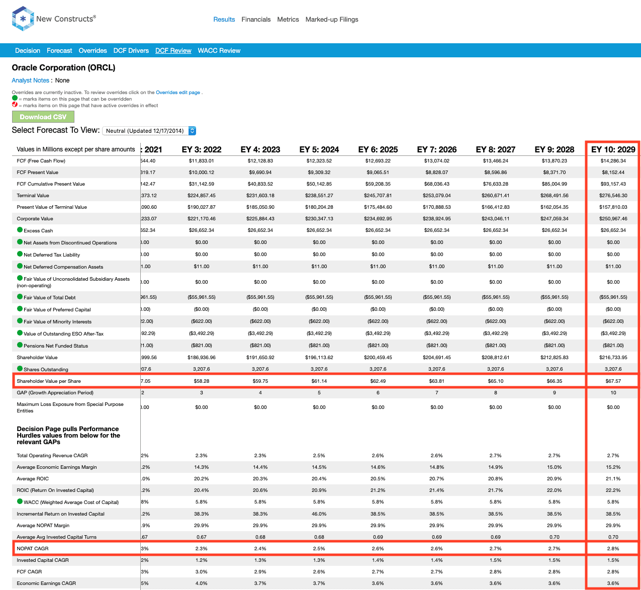Switch to the WACC Review tab

[219, 51]
